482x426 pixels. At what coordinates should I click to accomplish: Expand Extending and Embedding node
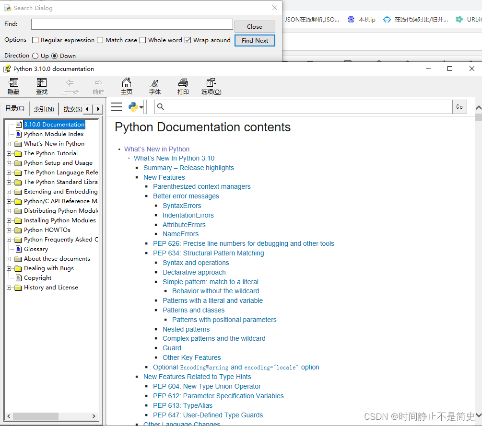[9, 192]
